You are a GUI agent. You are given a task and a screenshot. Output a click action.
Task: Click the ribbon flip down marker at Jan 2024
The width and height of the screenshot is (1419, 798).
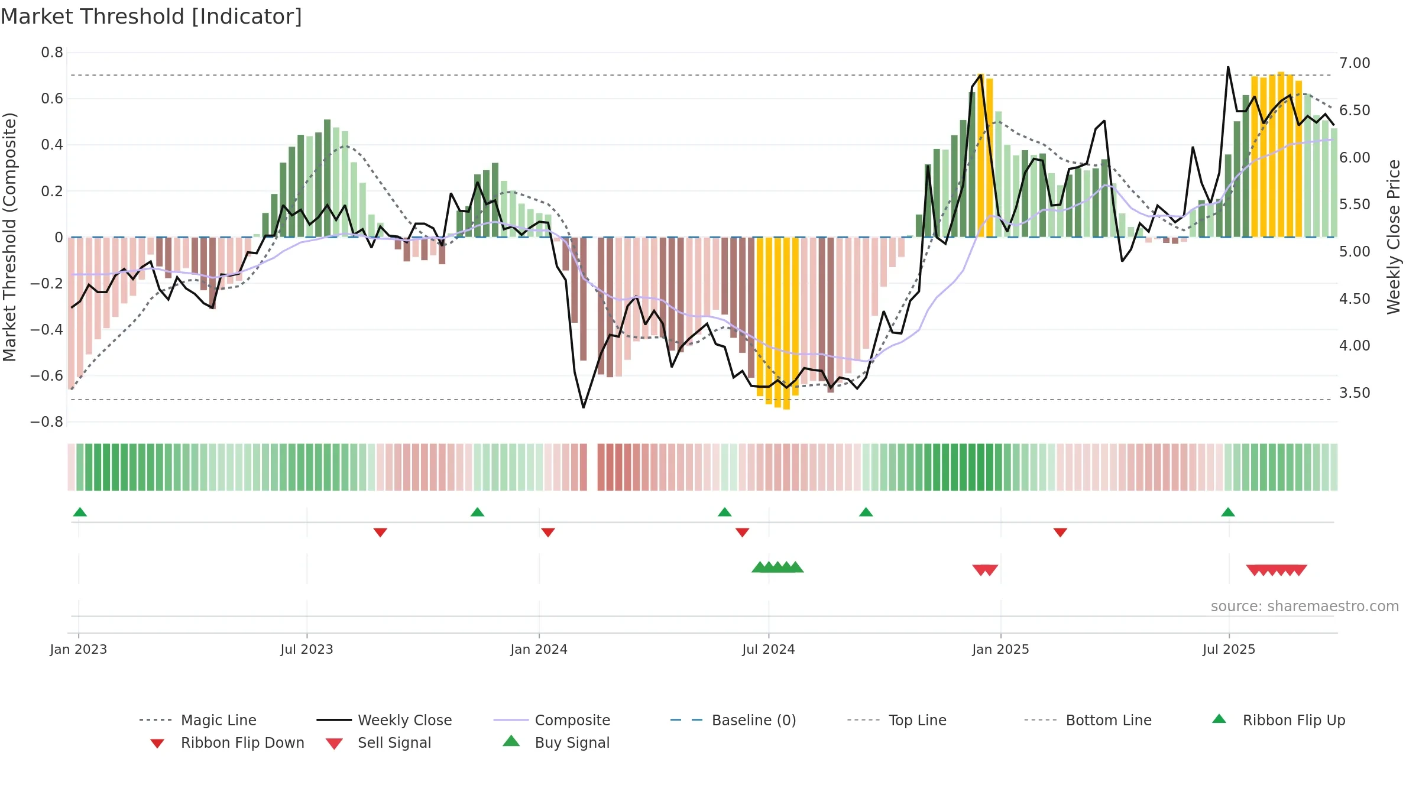(x=548, y=533)
